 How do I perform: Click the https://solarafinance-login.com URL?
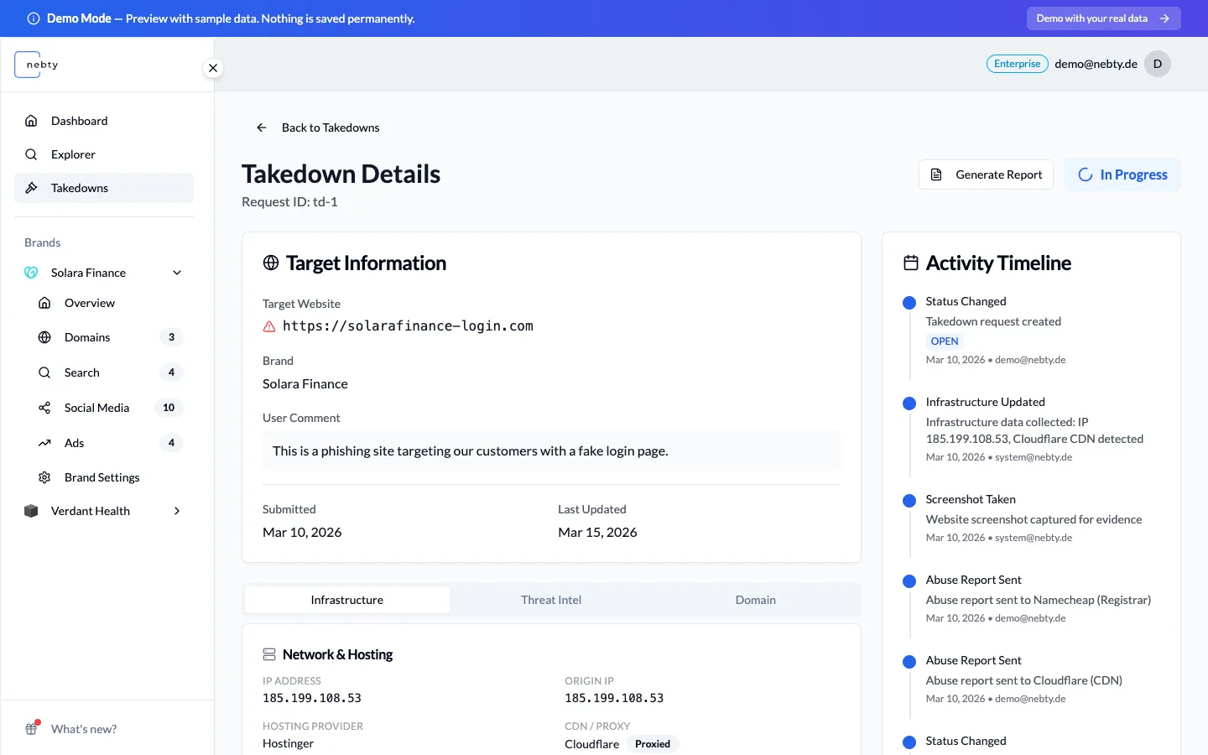[408, 326]
